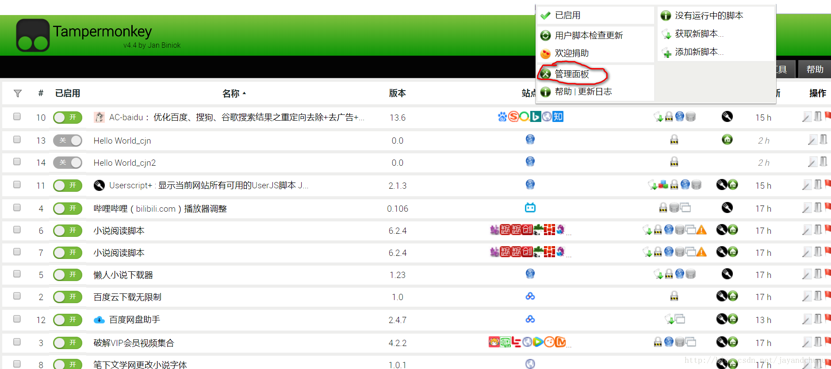The width and height of the screenshot is (831, 369).
Task: Click the bilibili site icon in 哔哩哔哩 row
Action: tap(530, 207)
